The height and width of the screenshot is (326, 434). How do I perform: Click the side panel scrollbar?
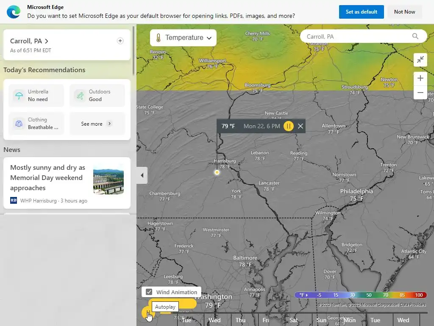pos(134,51)
